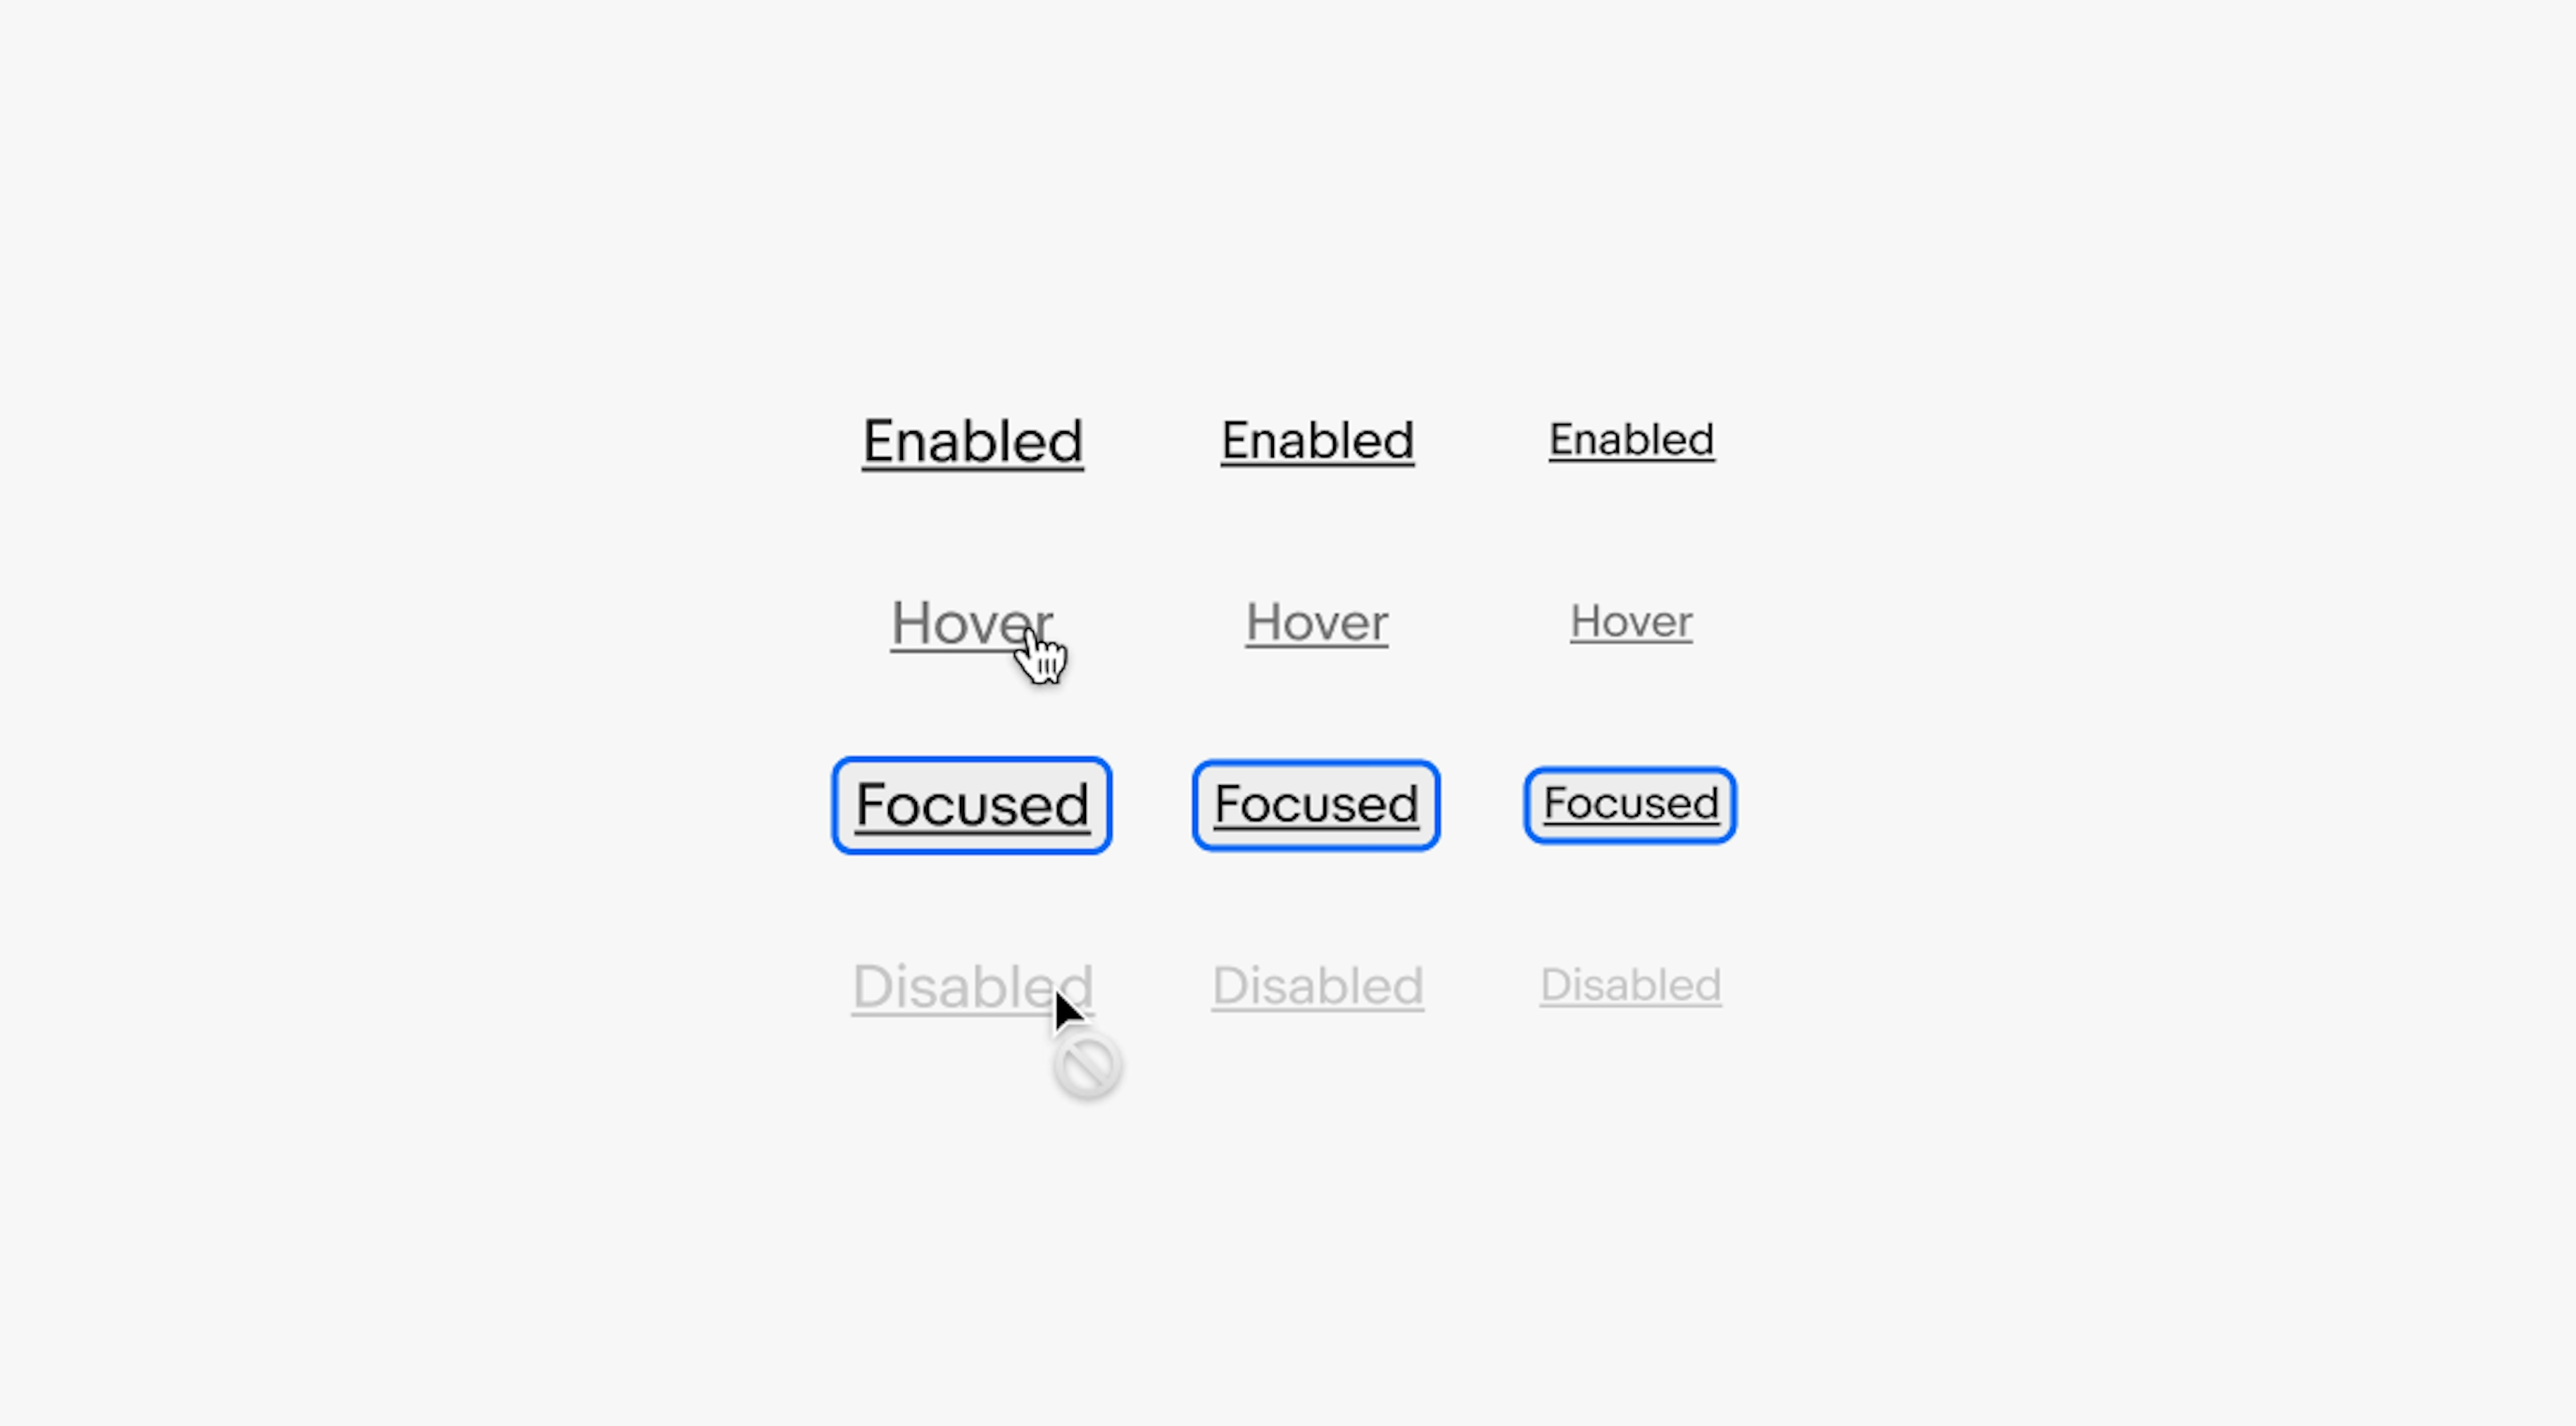Screen dimensions: 2576x1426
Task: Toggle the first column Focused state
Action: coord(972,803)
